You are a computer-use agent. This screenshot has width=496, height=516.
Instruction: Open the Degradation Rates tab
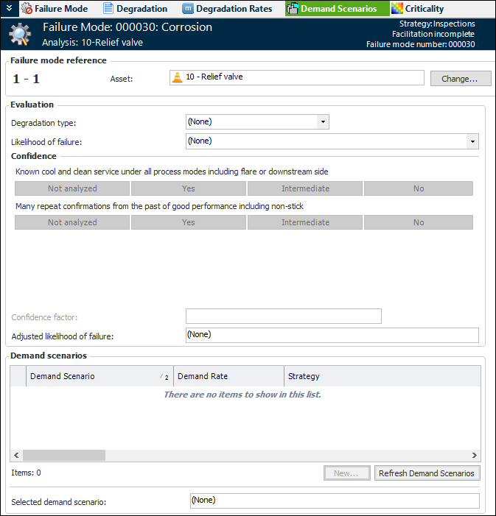(228, 9)
